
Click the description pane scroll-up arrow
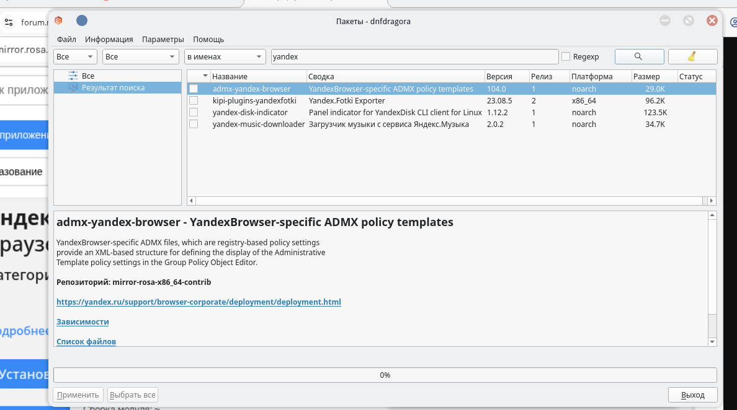pyautogui.click(x=712, y=216)
